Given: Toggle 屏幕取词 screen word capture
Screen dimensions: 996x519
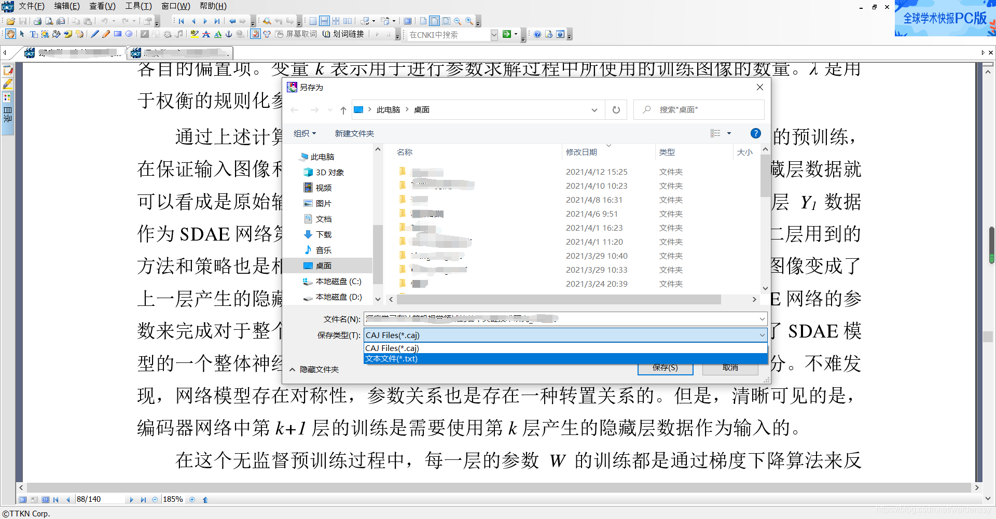Looking at the screenshot, I should (x=296, y=34).
